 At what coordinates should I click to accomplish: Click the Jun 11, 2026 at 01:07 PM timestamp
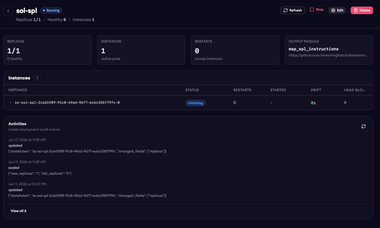(x=27, y=184)
